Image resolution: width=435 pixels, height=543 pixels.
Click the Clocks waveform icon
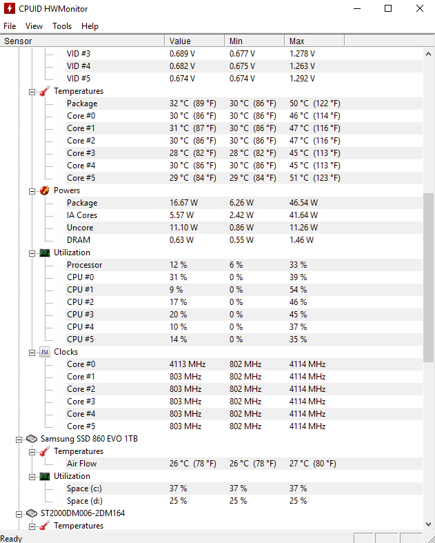44,352
